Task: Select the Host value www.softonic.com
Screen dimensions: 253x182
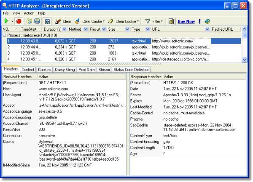Action: 53,89
